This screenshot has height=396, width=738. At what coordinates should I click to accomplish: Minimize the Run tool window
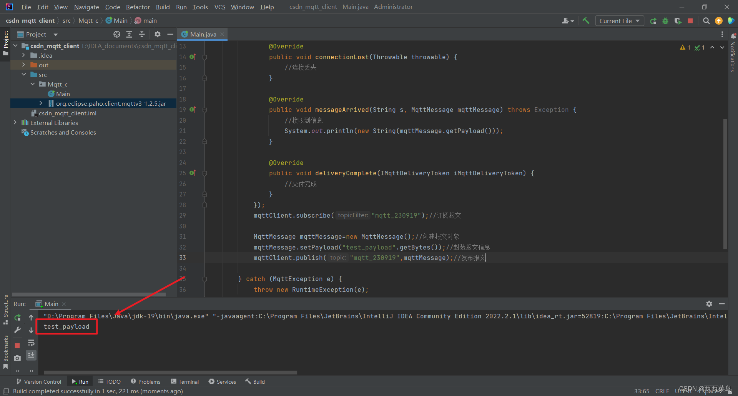(722, 304)
